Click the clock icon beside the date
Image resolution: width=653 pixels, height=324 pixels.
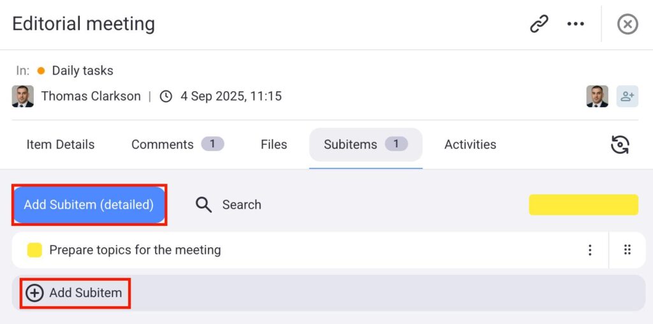(166, 96)
